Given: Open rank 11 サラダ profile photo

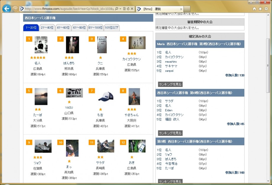Looking at the screenshot, I should [x=106, y=146].
